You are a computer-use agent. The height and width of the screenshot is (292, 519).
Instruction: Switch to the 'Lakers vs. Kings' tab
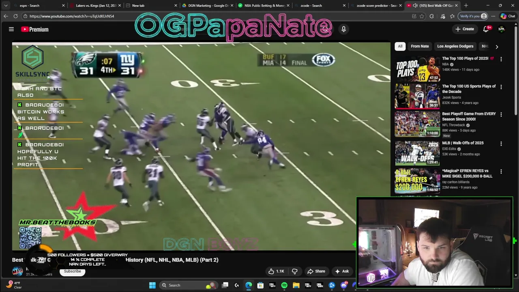95,6
